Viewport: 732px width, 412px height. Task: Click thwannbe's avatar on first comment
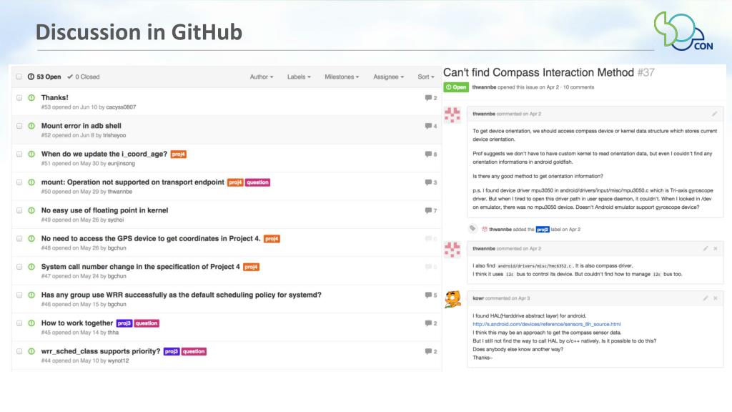tap(452, 115)
